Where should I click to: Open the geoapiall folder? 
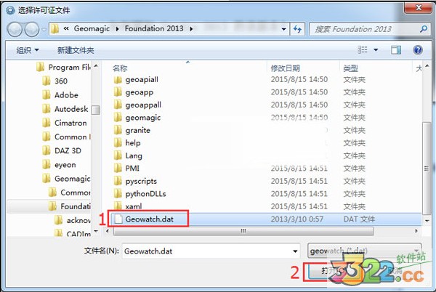click(142, 80)
